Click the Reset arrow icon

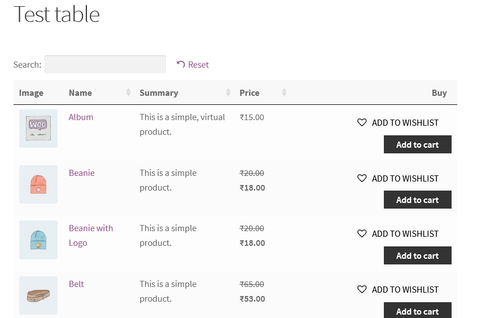181,64
